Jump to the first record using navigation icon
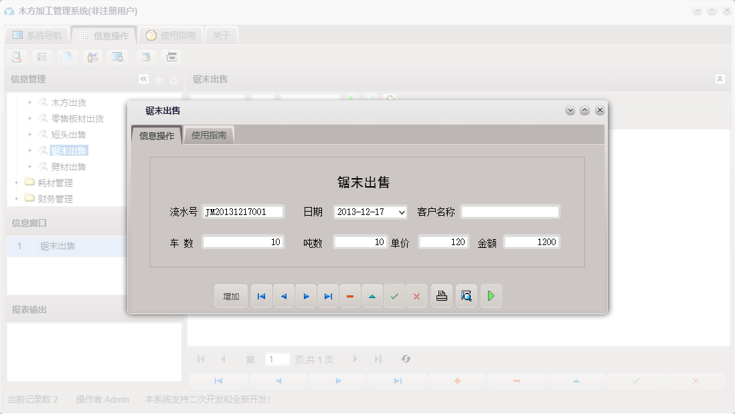 pos(261,295)
